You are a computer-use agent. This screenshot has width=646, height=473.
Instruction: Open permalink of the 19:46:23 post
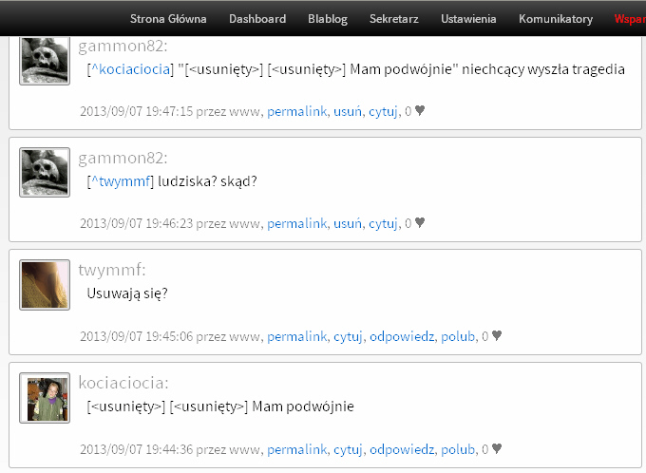[296, 223]
